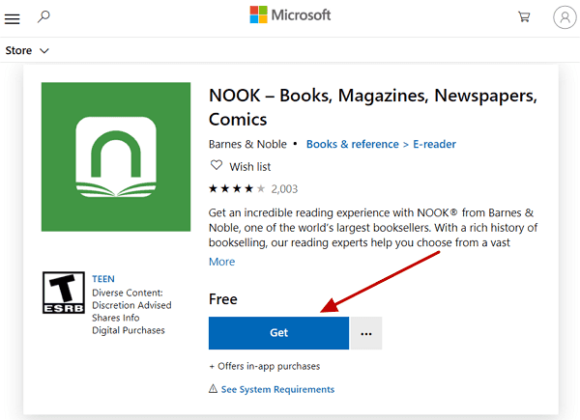This screenshot has width=580, height=420.
Task: Click the star rating row
Action: pyautogui.click(x=237, y=189)
